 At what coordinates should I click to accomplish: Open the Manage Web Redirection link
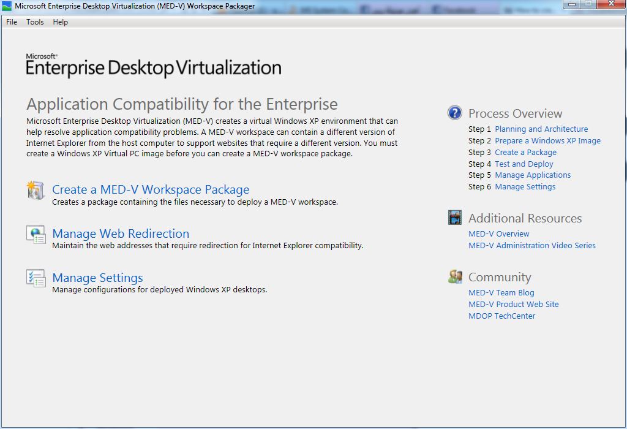[x=121, y=234]
